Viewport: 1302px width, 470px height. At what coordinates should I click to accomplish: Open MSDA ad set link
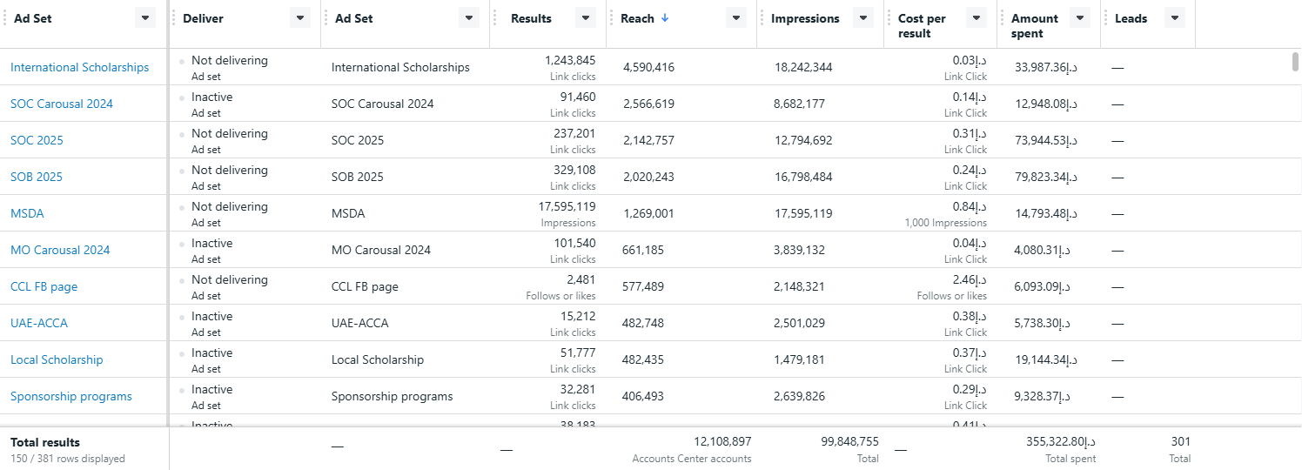[27, 213]
